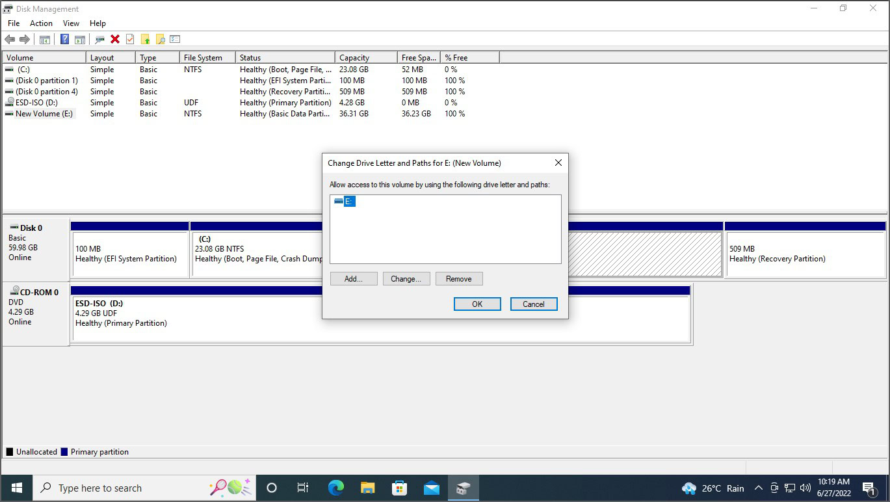Click the Back arrow toolbar icon
890x502 pixels.
[10, 39]
